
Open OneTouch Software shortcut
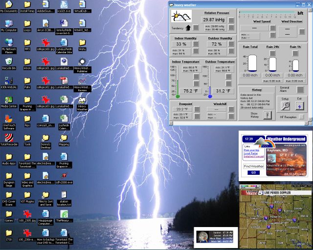pyautogui.click(x=9, y=122)
